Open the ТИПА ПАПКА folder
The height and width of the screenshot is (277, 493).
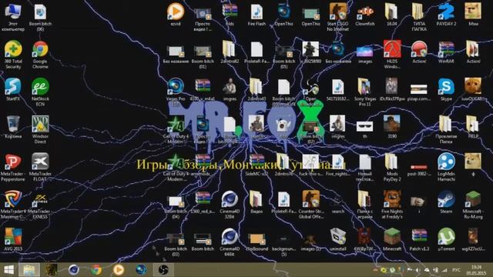[419, 17]
